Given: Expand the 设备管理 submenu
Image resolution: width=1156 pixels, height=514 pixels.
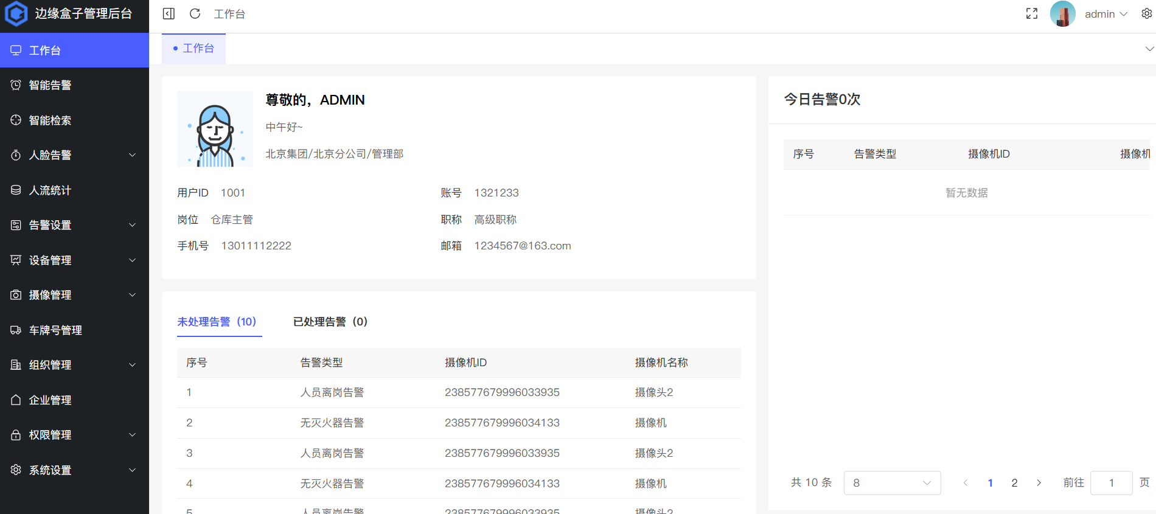Looking at the screenshot, I should click(74, 260).
